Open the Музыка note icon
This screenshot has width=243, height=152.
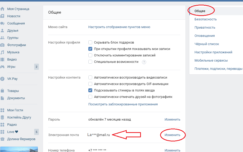pyautogui.click(x=2, y=52)
